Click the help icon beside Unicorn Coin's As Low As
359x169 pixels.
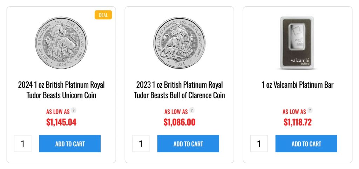74,110
